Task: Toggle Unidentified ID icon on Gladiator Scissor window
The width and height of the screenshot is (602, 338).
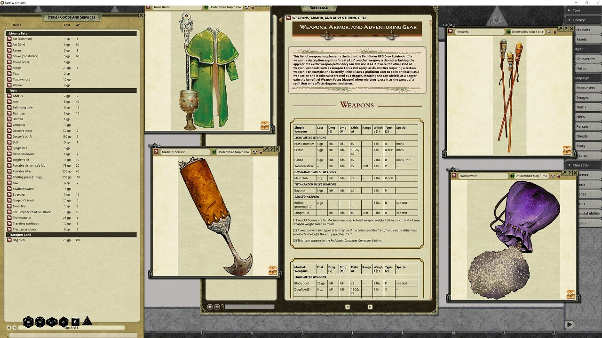Action: 215,152
